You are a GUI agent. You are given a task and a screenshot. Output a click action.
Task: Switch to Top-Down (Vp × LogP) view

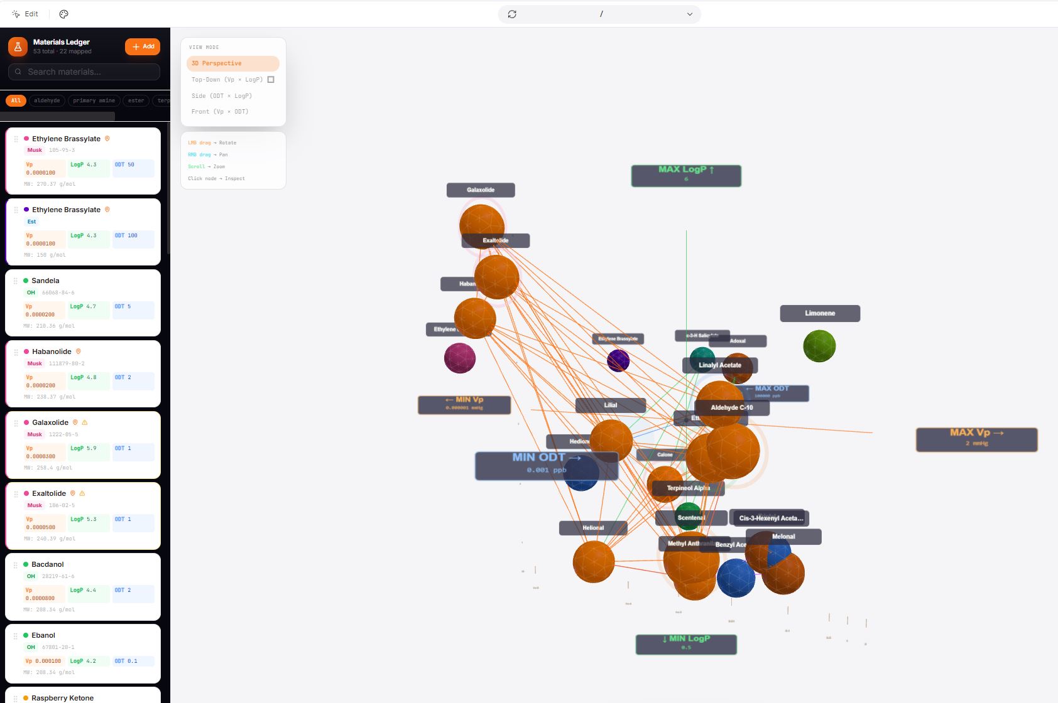coord(233,80)
